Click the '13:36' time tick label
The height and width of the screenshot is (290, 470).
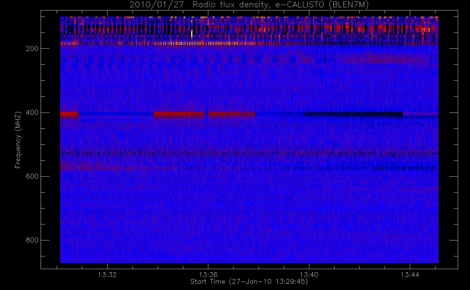(208, 275)
